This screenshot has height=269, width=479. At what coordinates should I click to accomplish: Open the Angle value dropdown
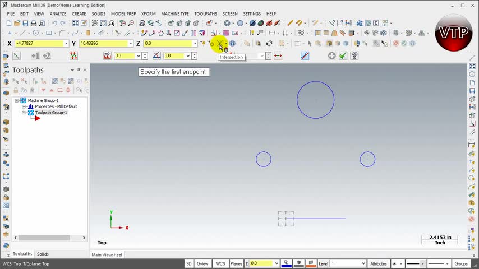(x=188, y=55)
